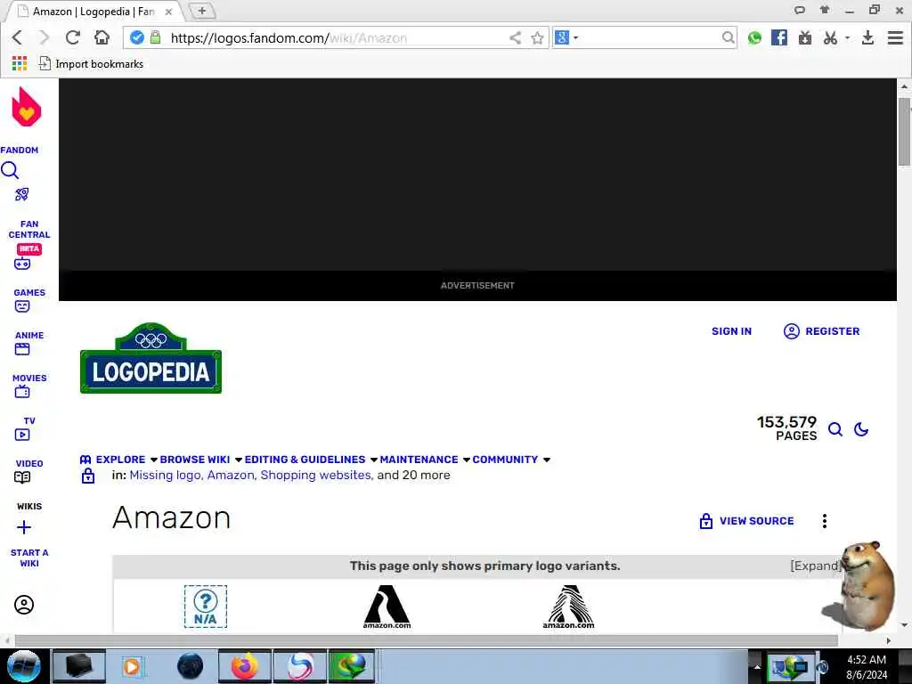Open the Facebook toolbar extension
Viewport: 912px width, 684px height.
pos(778,37)
